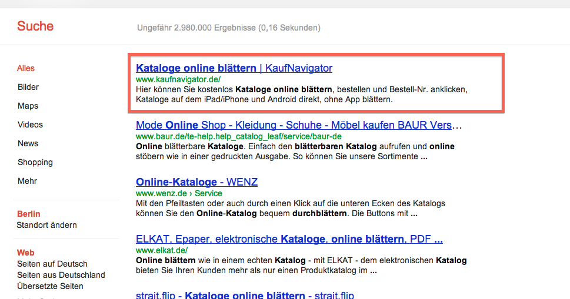
Task: Click the Ungefähr 2.980.000 Ergebnisse count
Action: (x=229, y=28)
